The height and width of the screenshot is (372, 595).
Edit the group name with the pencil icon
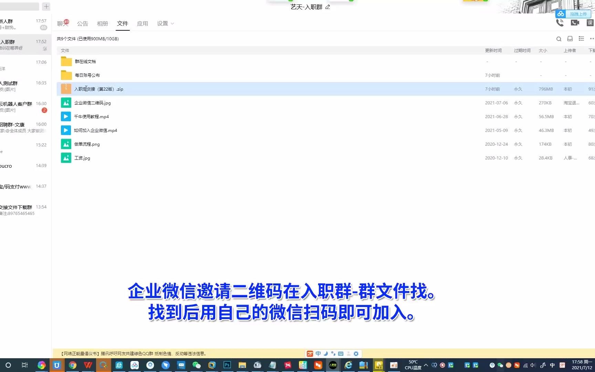(328, 7)
